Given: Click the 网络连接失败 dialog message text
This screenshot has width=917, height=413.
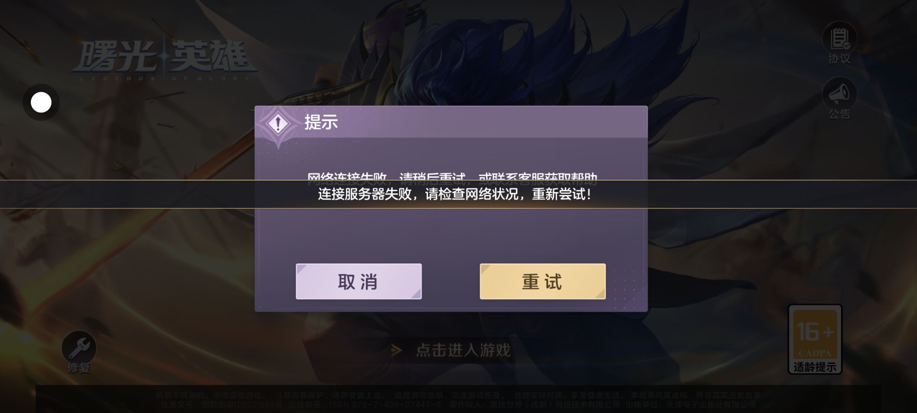Looking at the screenshot, I should click(452, 177).
